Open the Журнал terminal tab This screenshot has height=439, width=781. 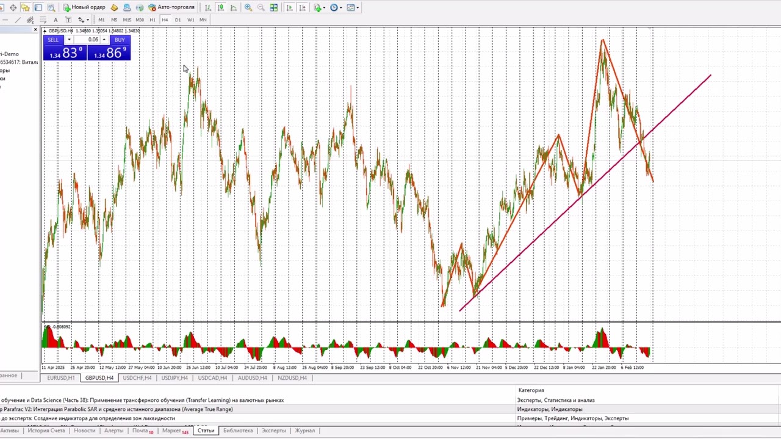click(304, 430)
